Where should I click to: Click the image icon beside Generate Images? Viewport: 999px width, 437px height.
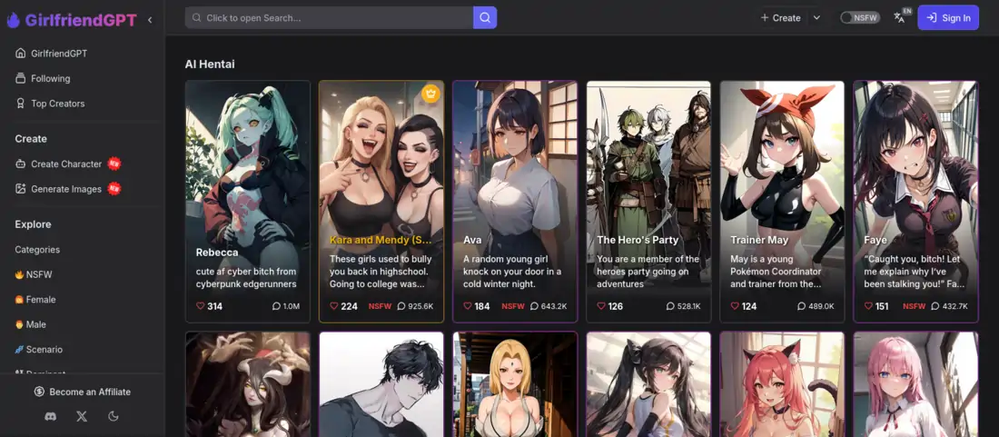pyautogui.click(x=20, y=189)
